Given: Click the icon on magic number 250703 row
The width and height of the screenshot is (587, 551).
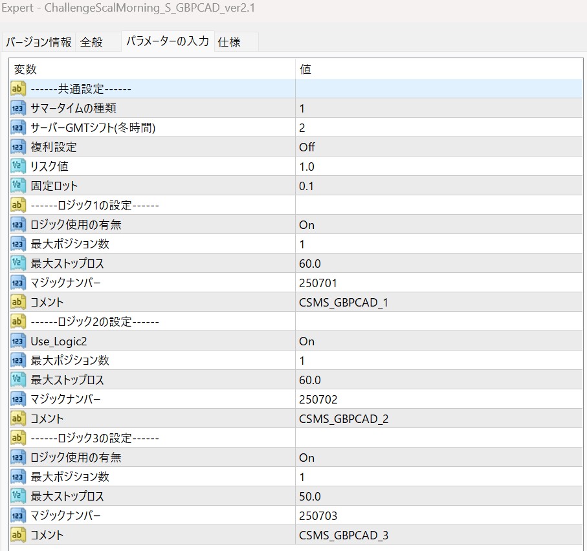Looking at the screenshot, I should pyautogui.click(x=18, y=515).
